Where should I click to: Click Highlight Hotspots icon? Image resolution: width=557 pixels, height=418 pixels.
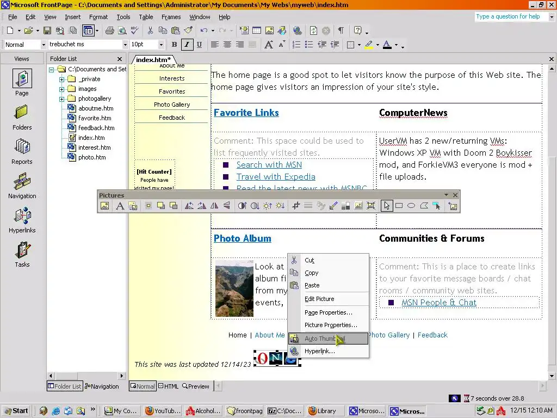(437, 206)
